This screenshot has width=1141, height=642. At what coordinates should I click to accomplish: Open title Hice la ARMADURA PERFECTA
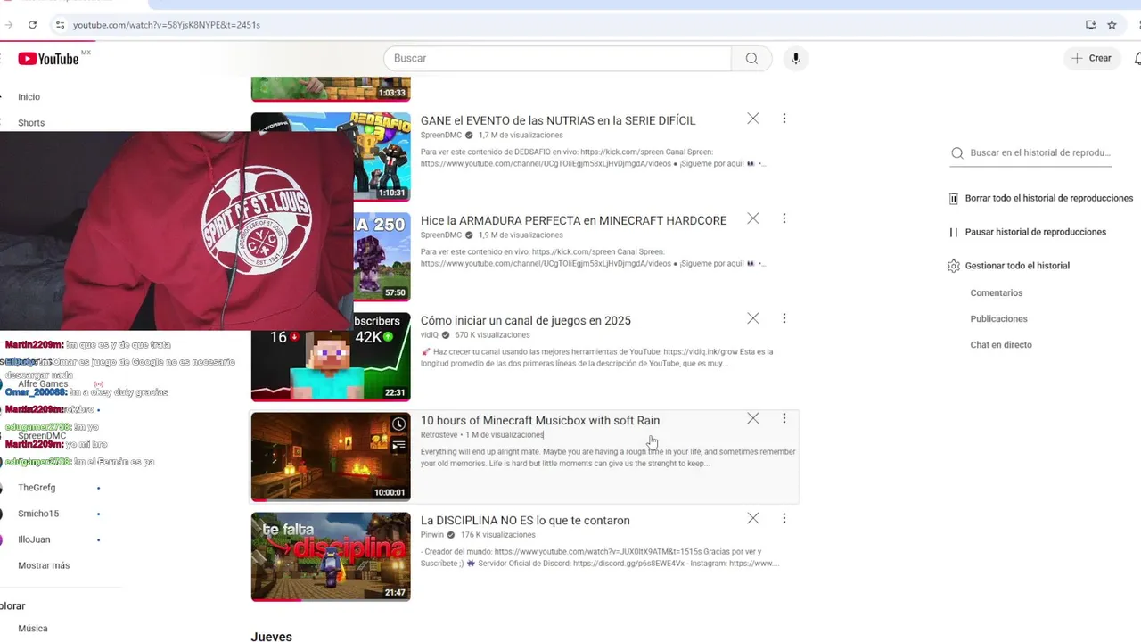[573, 220]
